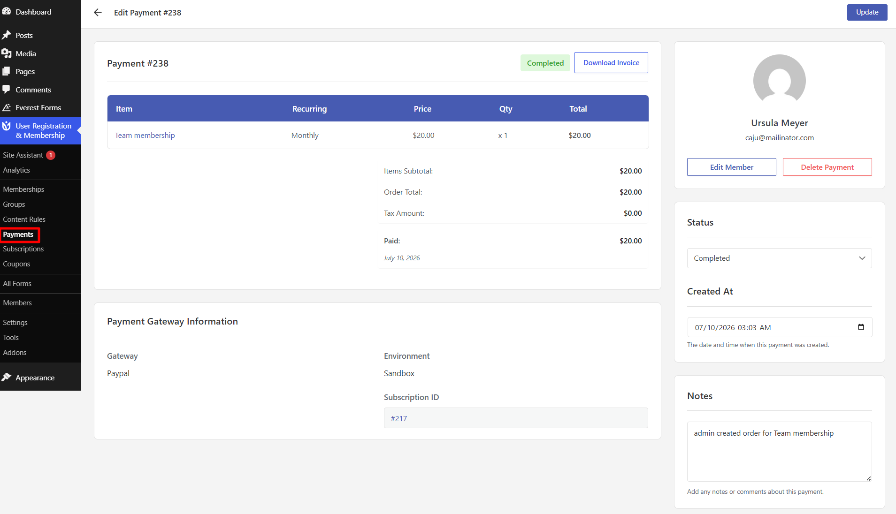Click the Delete Payment button
This screenshot has height=514, width=896.
pyautogui.click(x=827, y=167)
